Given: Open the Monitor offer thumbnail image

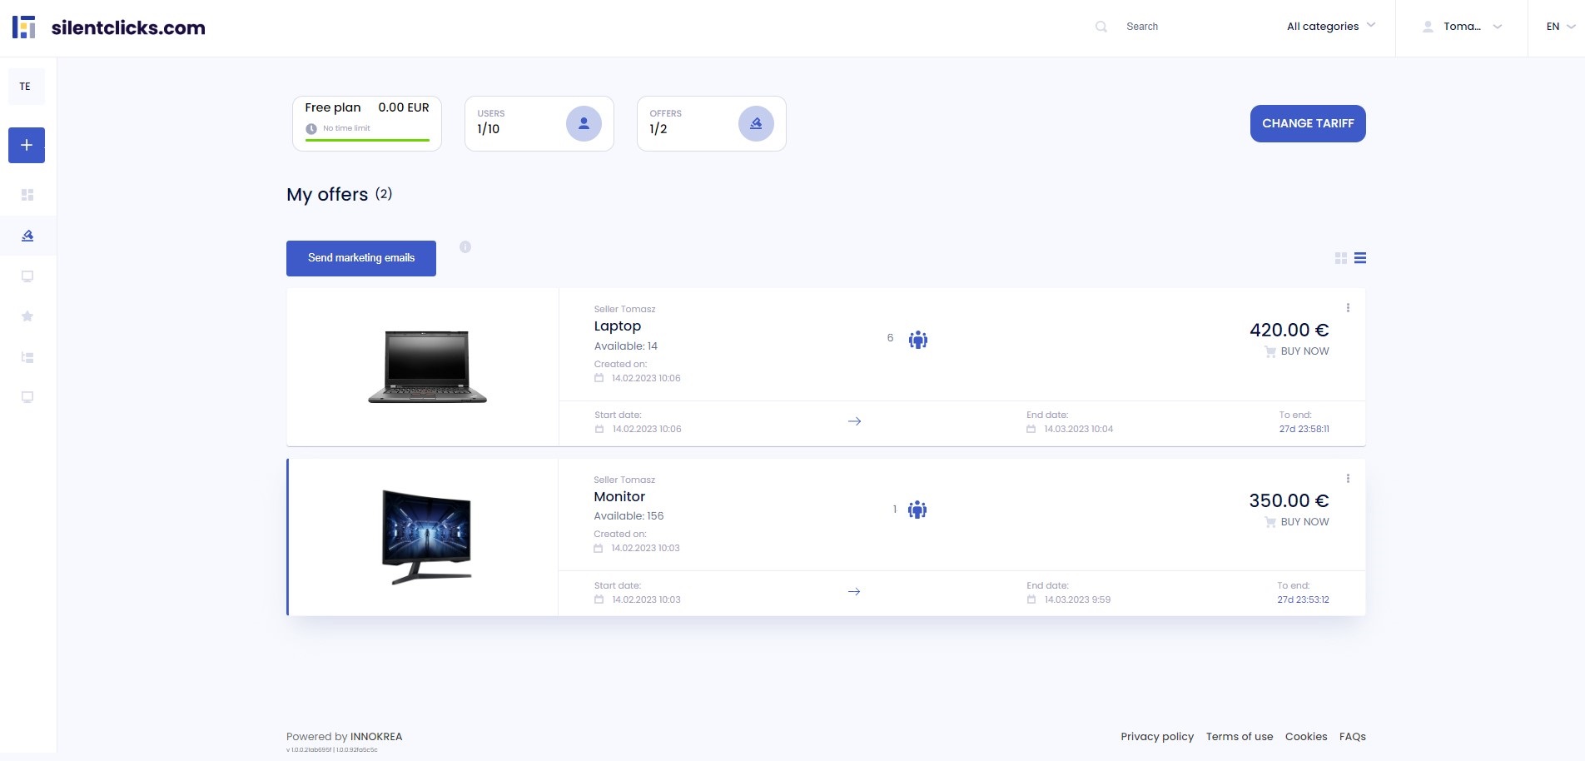Looking at the screenshot, I should click(x=426, y=535).
